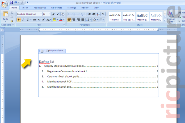Save document with Quick Access Save icon

(x=11, y=2)
